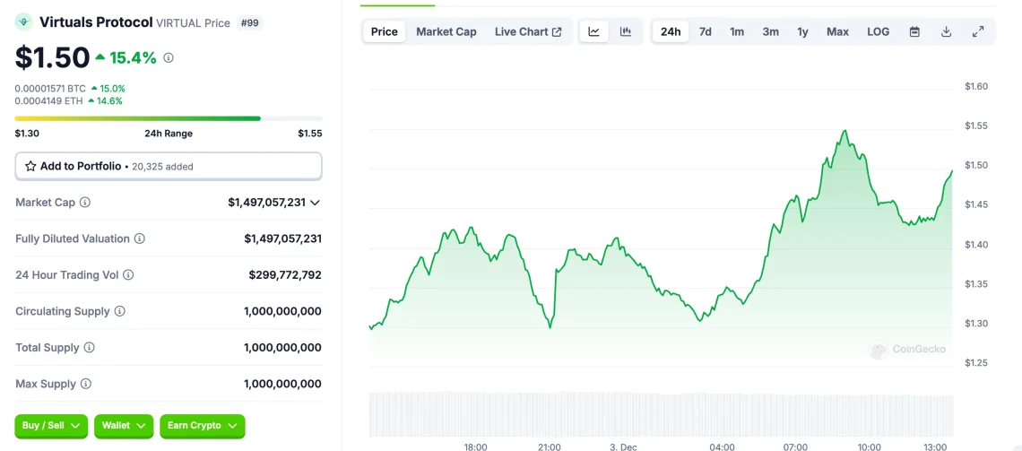
Task: Select the 3m time range
Action: coord(770,31)
